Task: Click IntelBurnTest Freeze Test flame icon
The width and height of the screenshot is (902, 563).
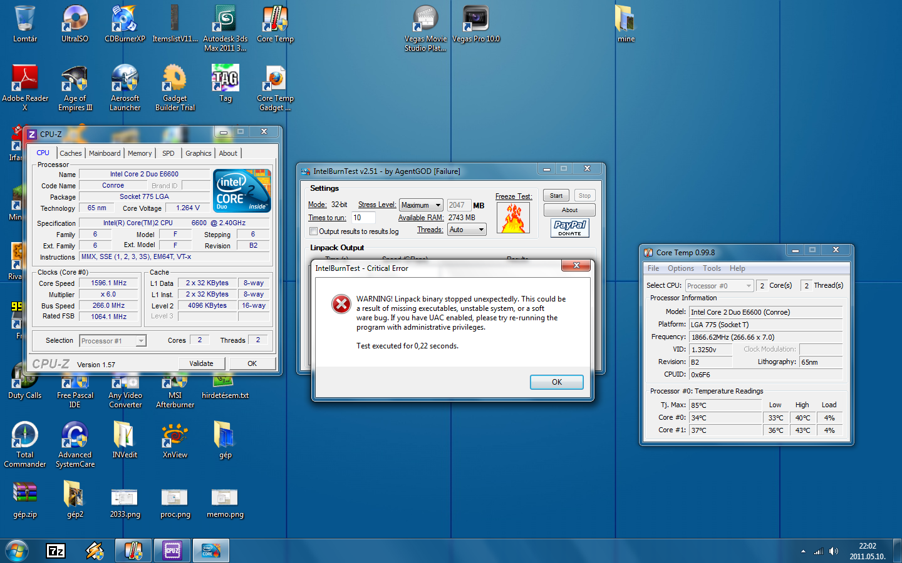Action: (513, 218)
